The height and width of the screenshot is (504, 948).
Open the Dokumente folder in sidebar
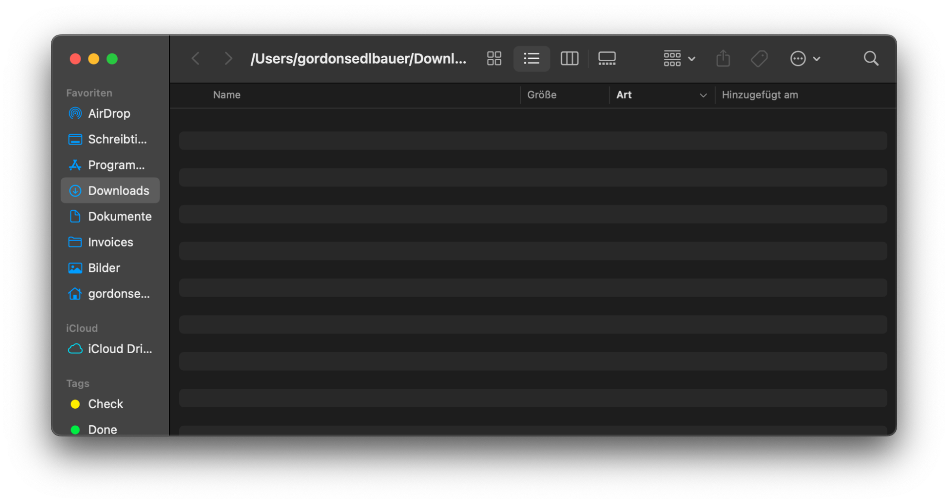click(120, 216)
